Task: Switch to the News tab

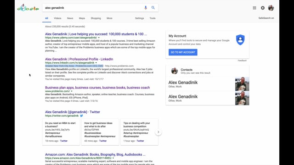Action: tap(70, 18)
